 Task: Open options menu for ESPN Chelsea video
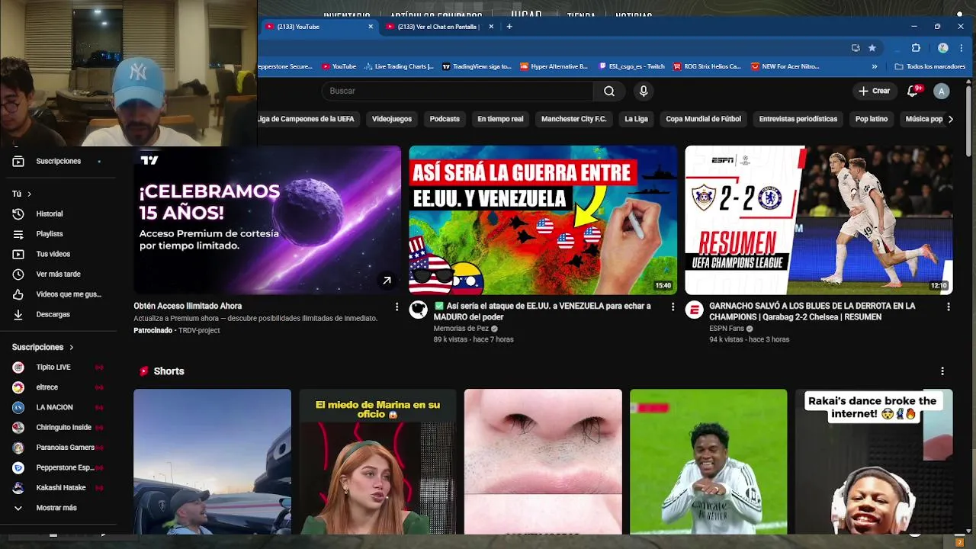[x=949, y=307]
